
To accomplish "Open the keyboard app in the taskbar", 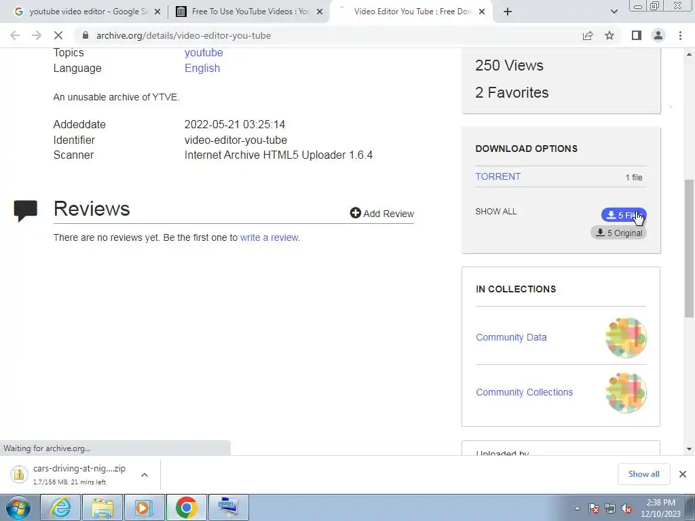I will (228, 507).
